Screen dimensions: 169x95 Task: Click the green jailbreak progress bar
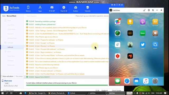67,85
